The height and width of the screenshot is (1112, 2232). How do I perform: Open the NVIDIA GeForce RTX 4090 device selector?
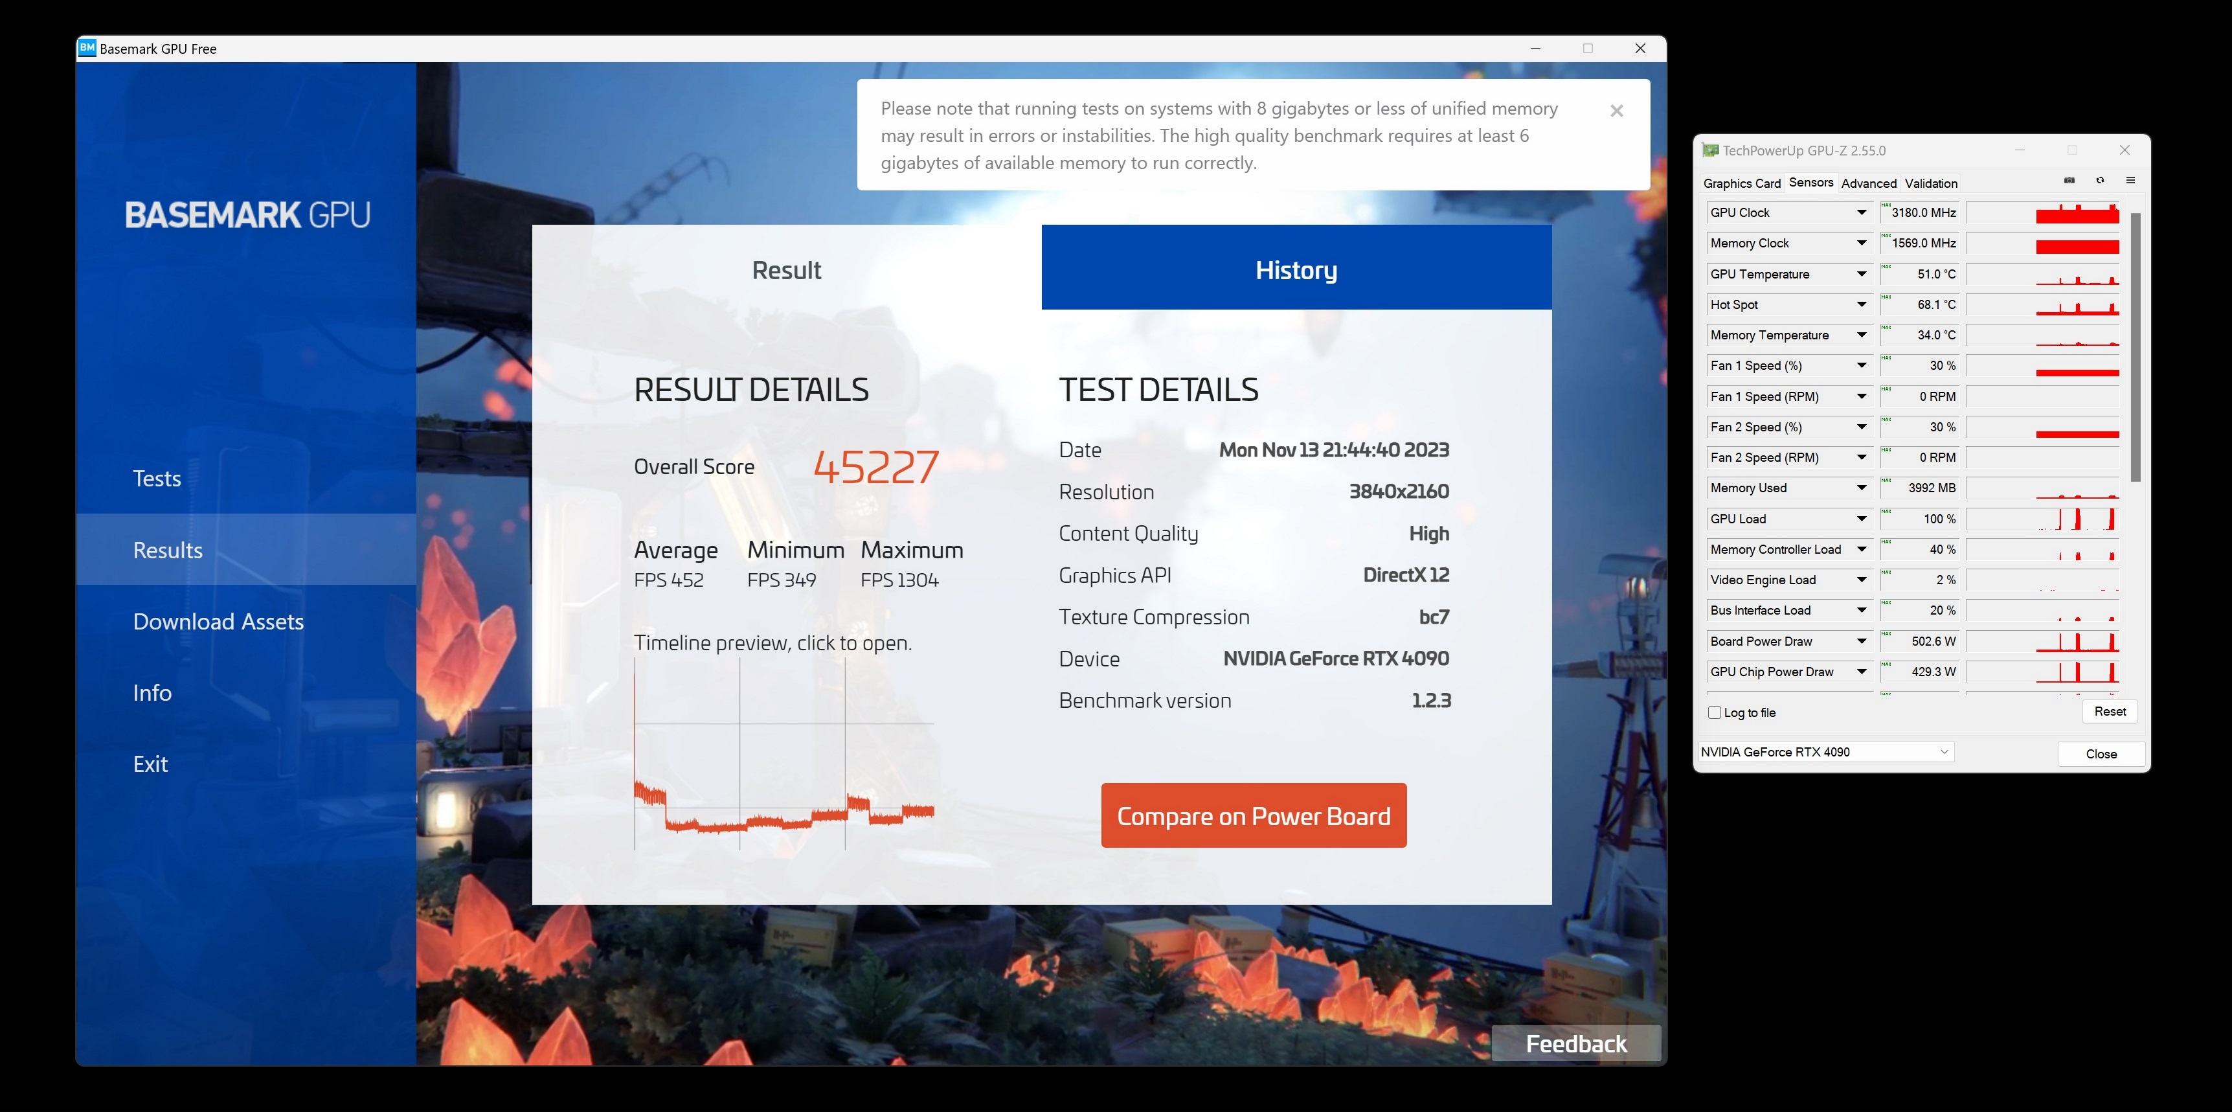click(1825, 753)
